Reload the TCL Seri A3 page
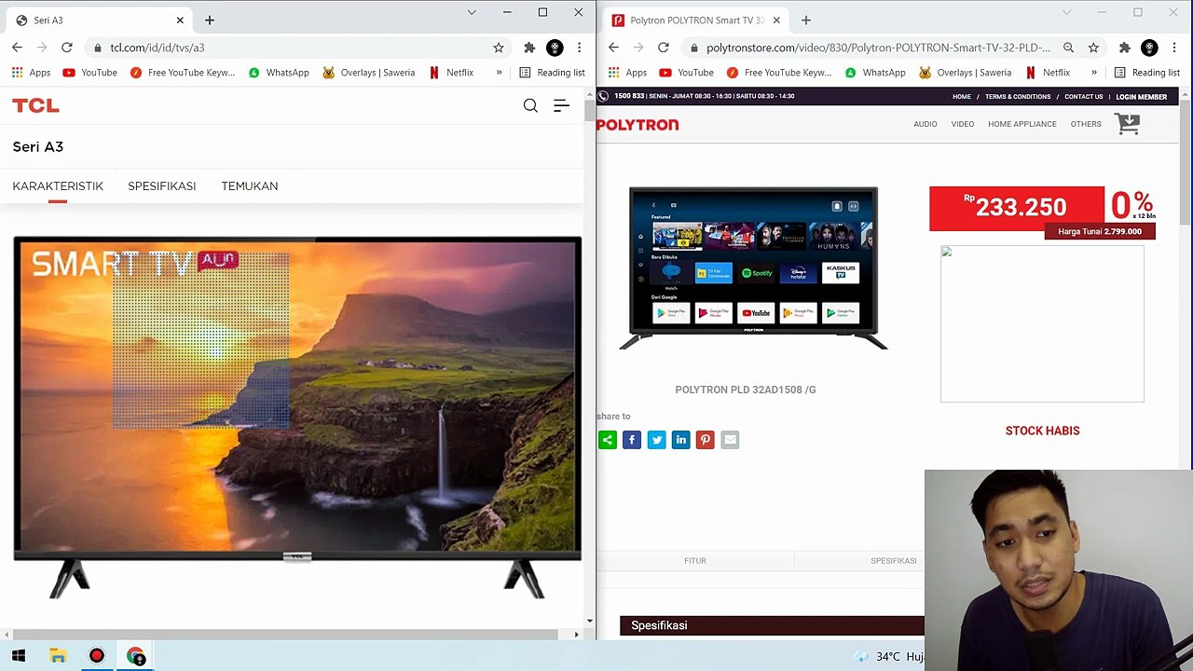 [x=67, y=48]
